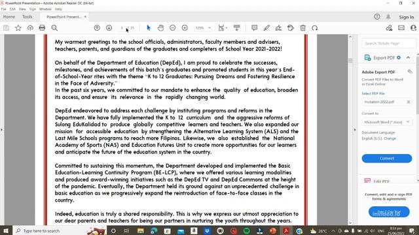Click the blue Convert button
419x235 pixels.
pyautogui.click(x=387, y=158)
